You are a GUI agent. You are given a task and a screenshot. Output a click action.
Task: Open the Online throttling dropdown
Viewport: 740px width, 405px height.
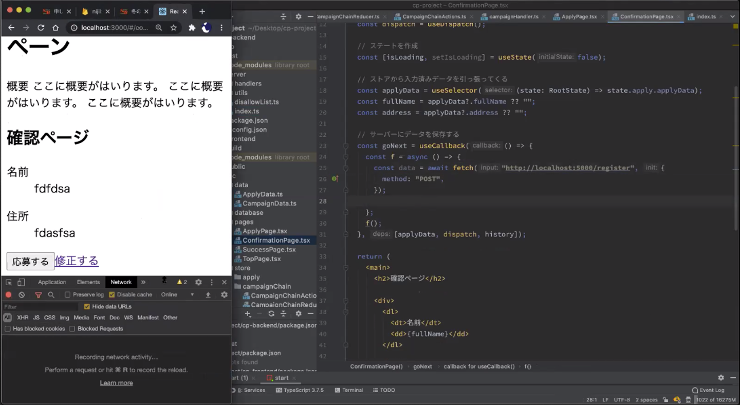pos(177,295)
